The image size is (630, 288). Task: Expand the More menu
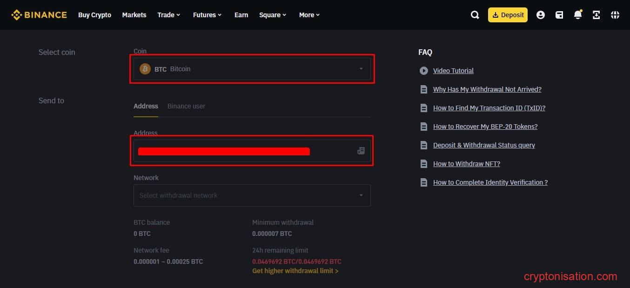[309, 15]
